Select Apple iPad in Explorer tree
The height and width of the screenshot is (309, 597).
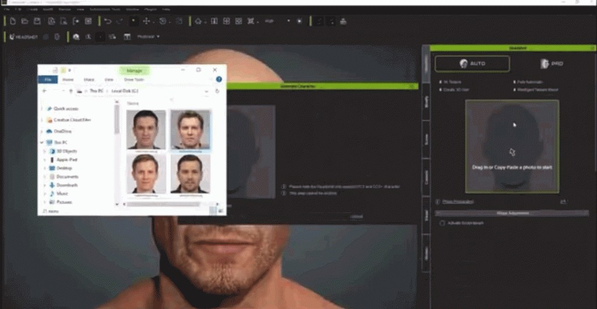click(67, 159)
